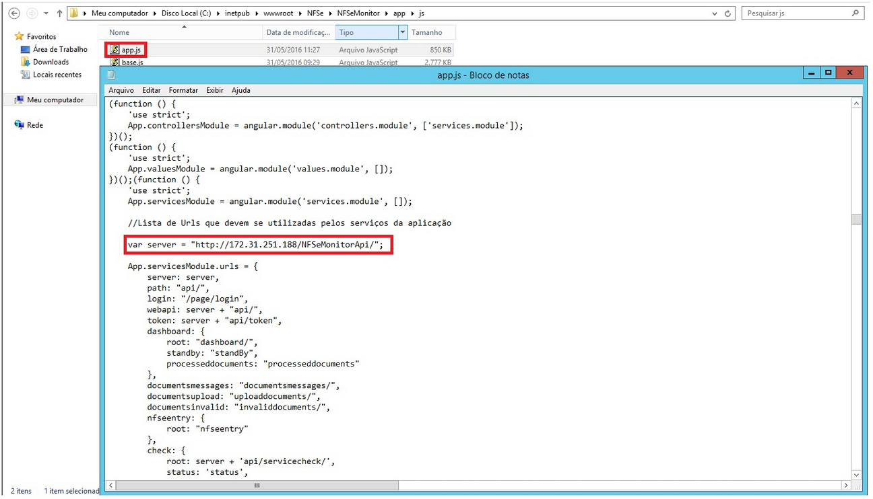Click the Locais recentes icon

coord(26,75)
